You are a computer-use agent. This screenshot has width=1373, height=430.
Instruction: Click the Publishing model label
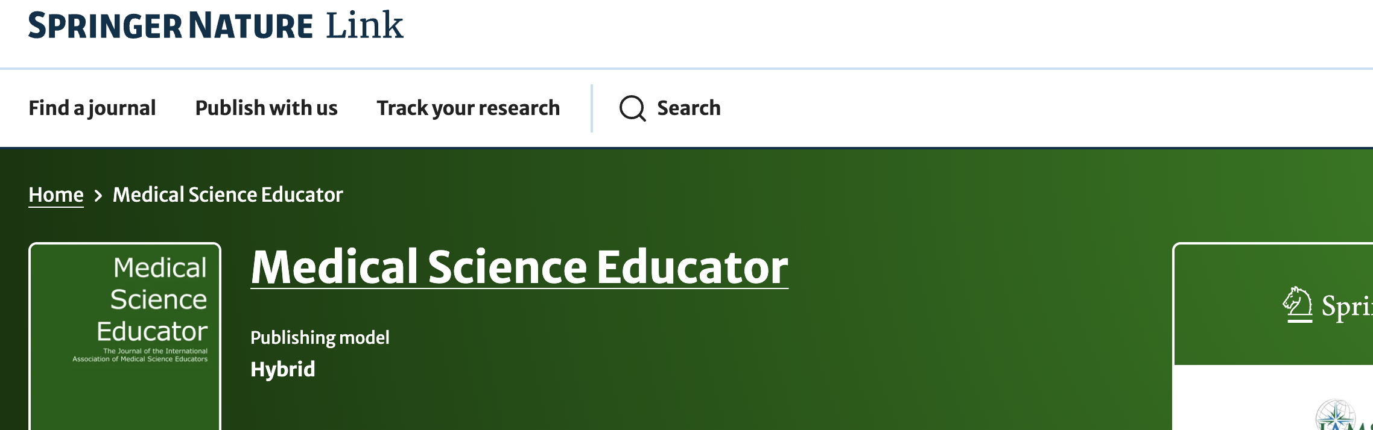click(320, 337)
